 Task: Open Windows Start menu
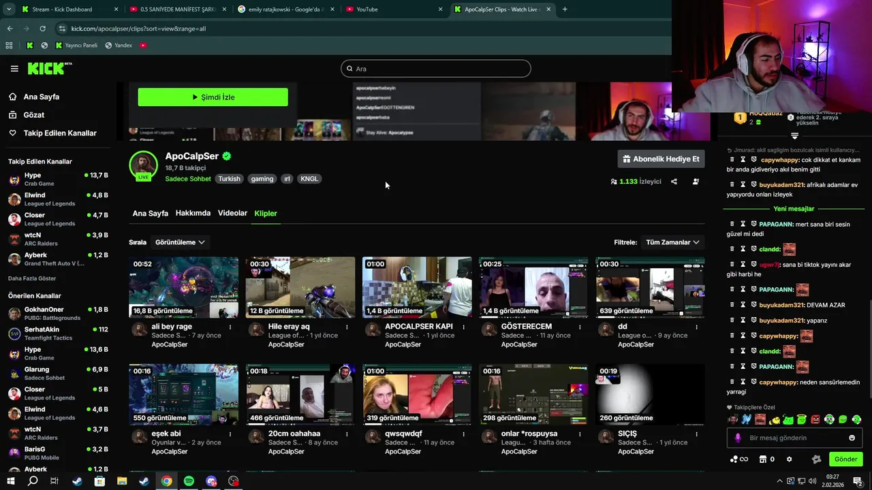pos(10,481)
